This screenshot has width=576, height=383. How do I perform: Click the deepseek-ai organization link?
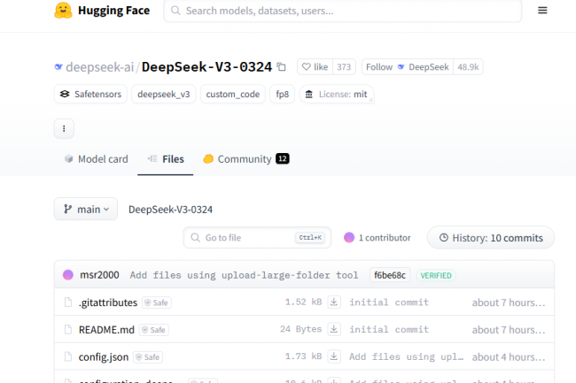99,66
